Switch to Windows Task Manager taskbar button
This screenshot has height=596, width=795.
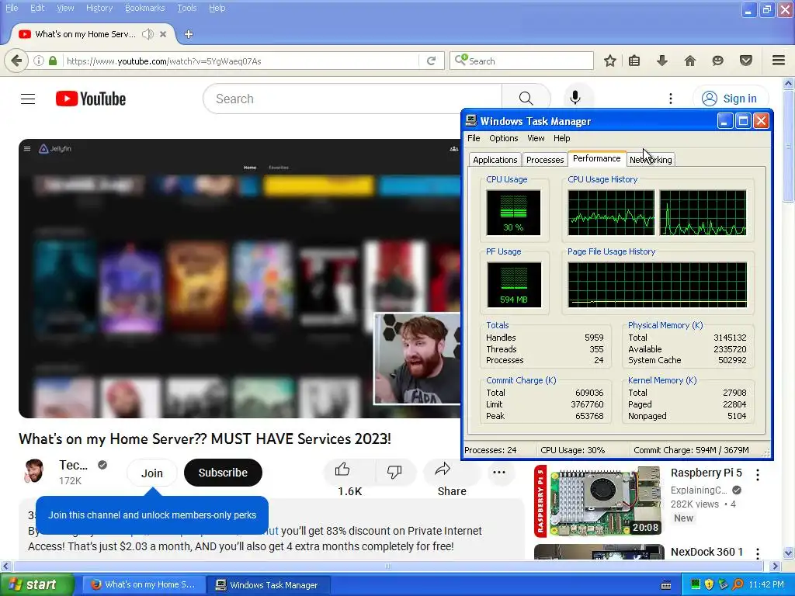tap(268, 585)
